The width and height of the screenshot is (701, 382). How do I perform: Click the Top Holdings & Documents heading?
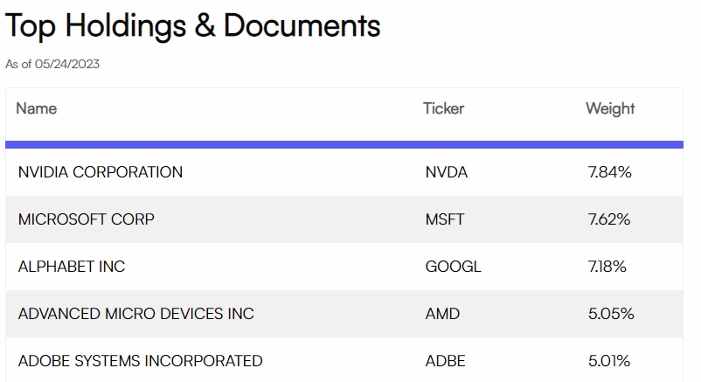(193, 25)
